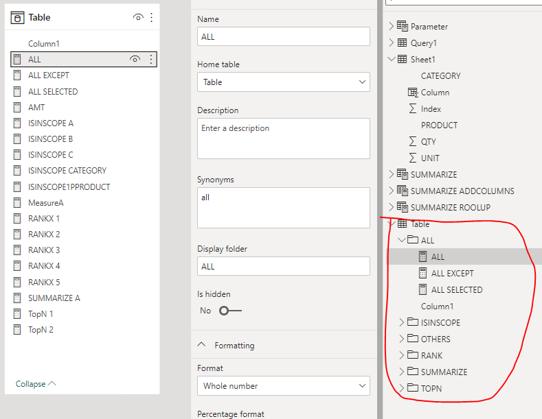Image resolution: width=542 pixels, height=419 pixels.
Task: Expand the RANK folder in fields list
Action: coord(402,356)
